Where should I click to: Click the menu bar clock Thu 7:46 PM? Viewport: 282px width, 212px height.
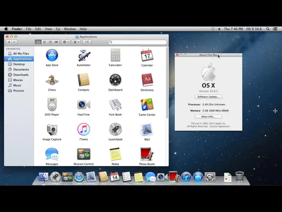tap(233, 29)
